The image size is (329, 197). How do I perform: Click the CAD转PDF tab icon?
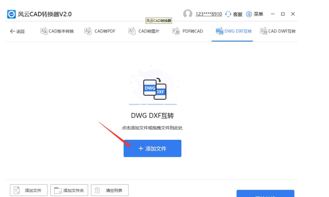point(88,31)
